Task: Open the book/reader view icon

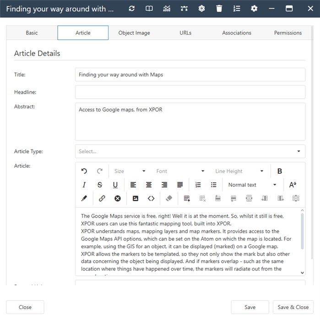Action: tap(149, 9)
